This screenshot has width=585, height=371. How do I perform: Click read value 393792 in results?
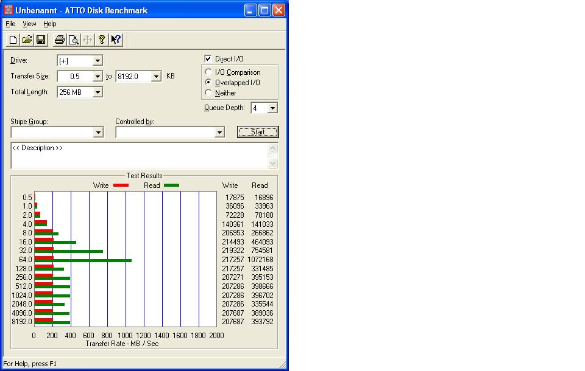262,322
